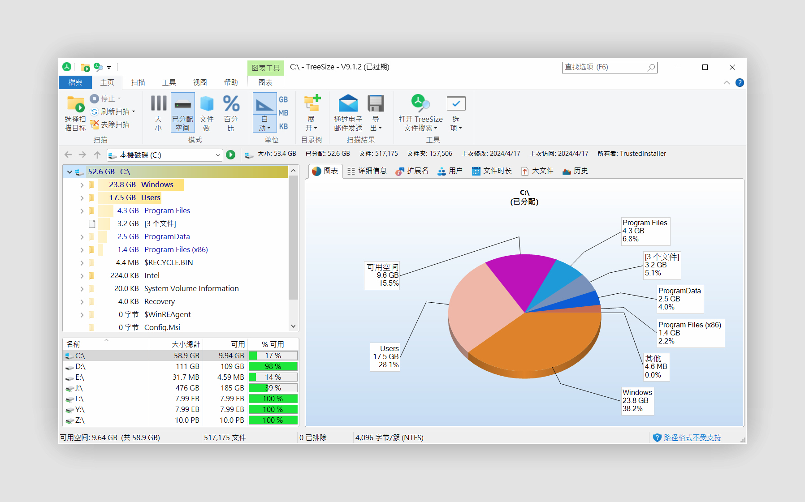The height and width of the screenshot is (502, 805).
Task: Click the Remove scan icon
Action: pyautogui.click(x=95, y=124)
